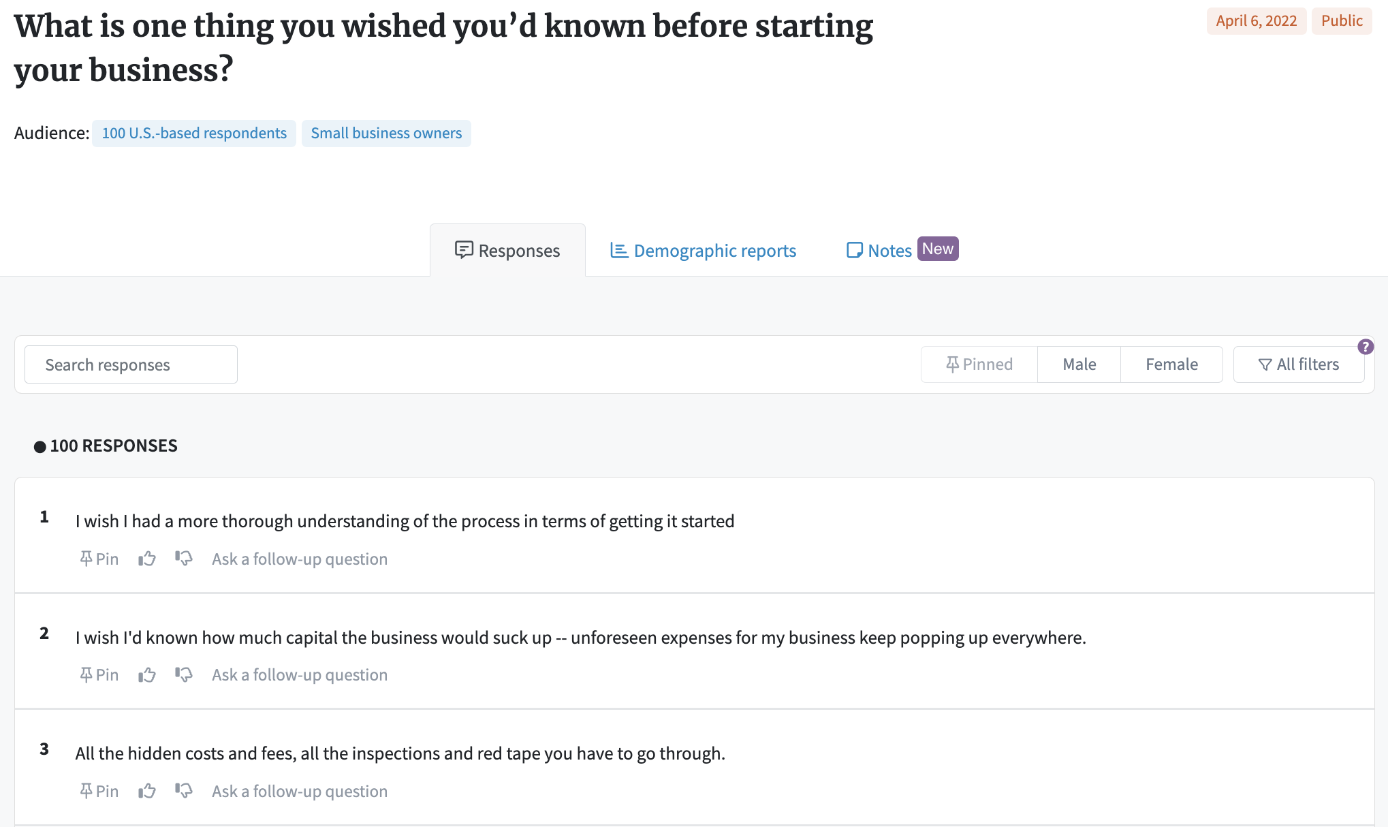The width and height of the screenshot is (1388, 827).
Task: Click thumbs down icon on response 3
Action: click(x=184, y=792)
